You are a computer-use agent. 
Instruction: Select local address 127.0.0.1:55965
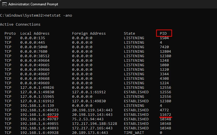pos(37,97)
